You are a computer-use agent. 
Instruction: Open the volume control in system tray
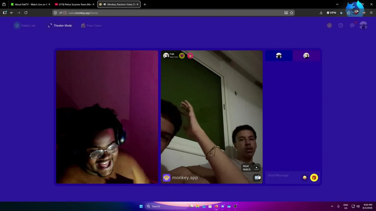pos(358,206)
